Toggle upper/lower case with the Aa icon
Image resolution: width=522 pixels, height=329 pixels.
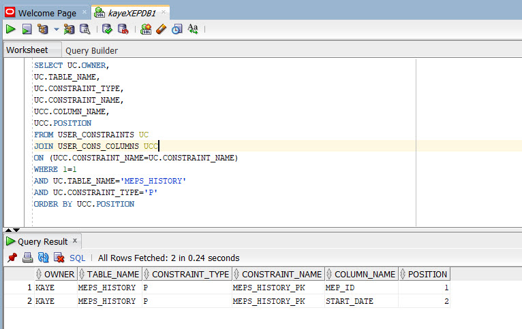(x=193, y=29)
